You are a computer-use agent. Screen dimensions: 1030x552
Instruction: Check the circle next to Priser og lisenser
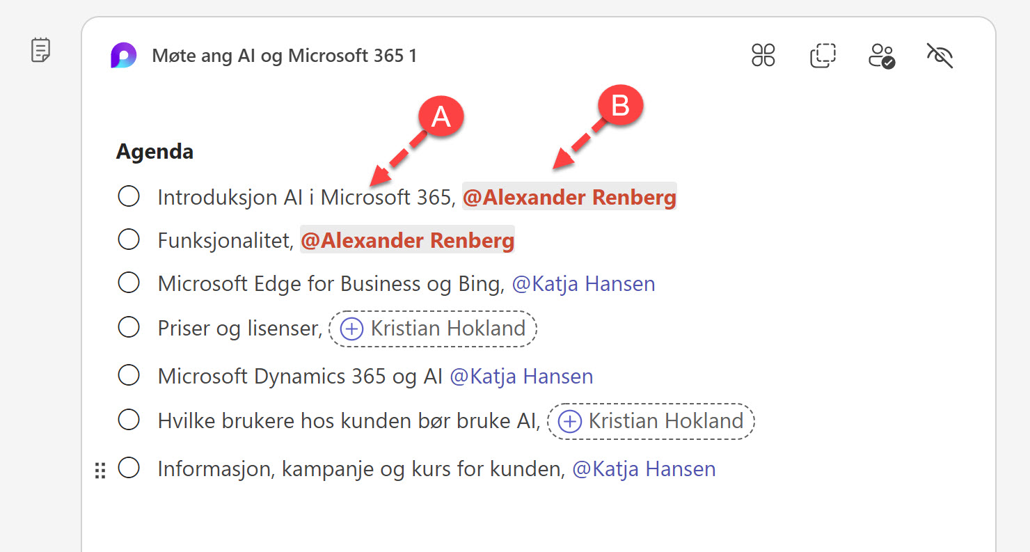[x=129, y=327]
